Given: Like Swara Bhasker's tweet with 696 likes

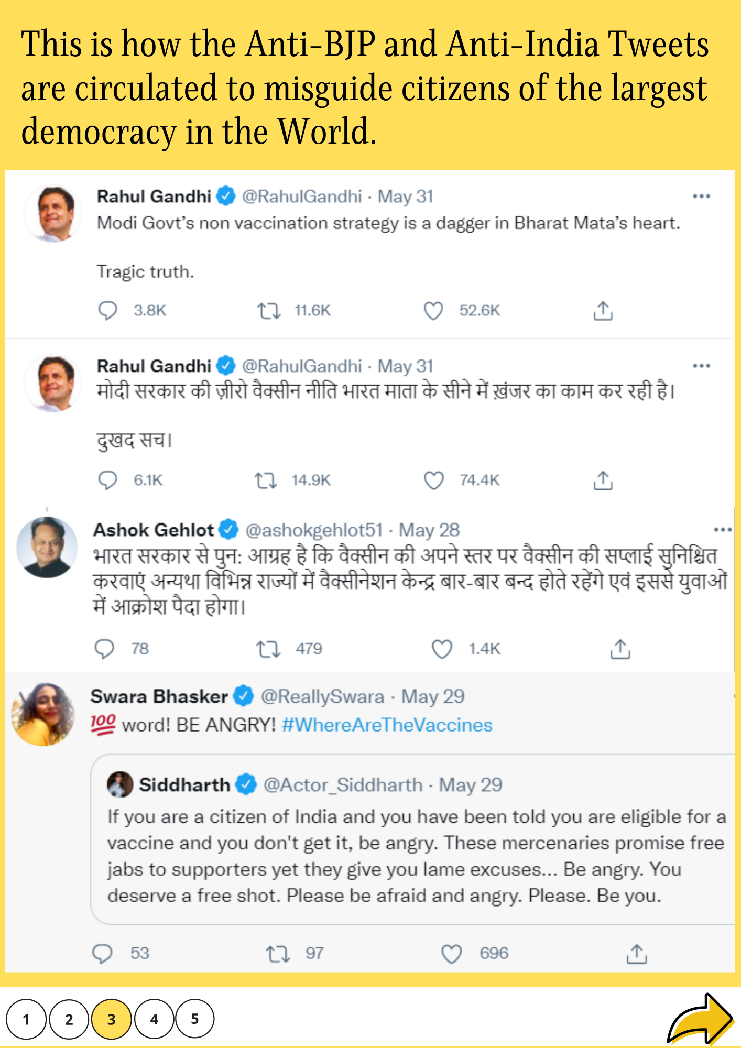Looking at the screenshot, I should pyautogui.click(x=451, y=954).
